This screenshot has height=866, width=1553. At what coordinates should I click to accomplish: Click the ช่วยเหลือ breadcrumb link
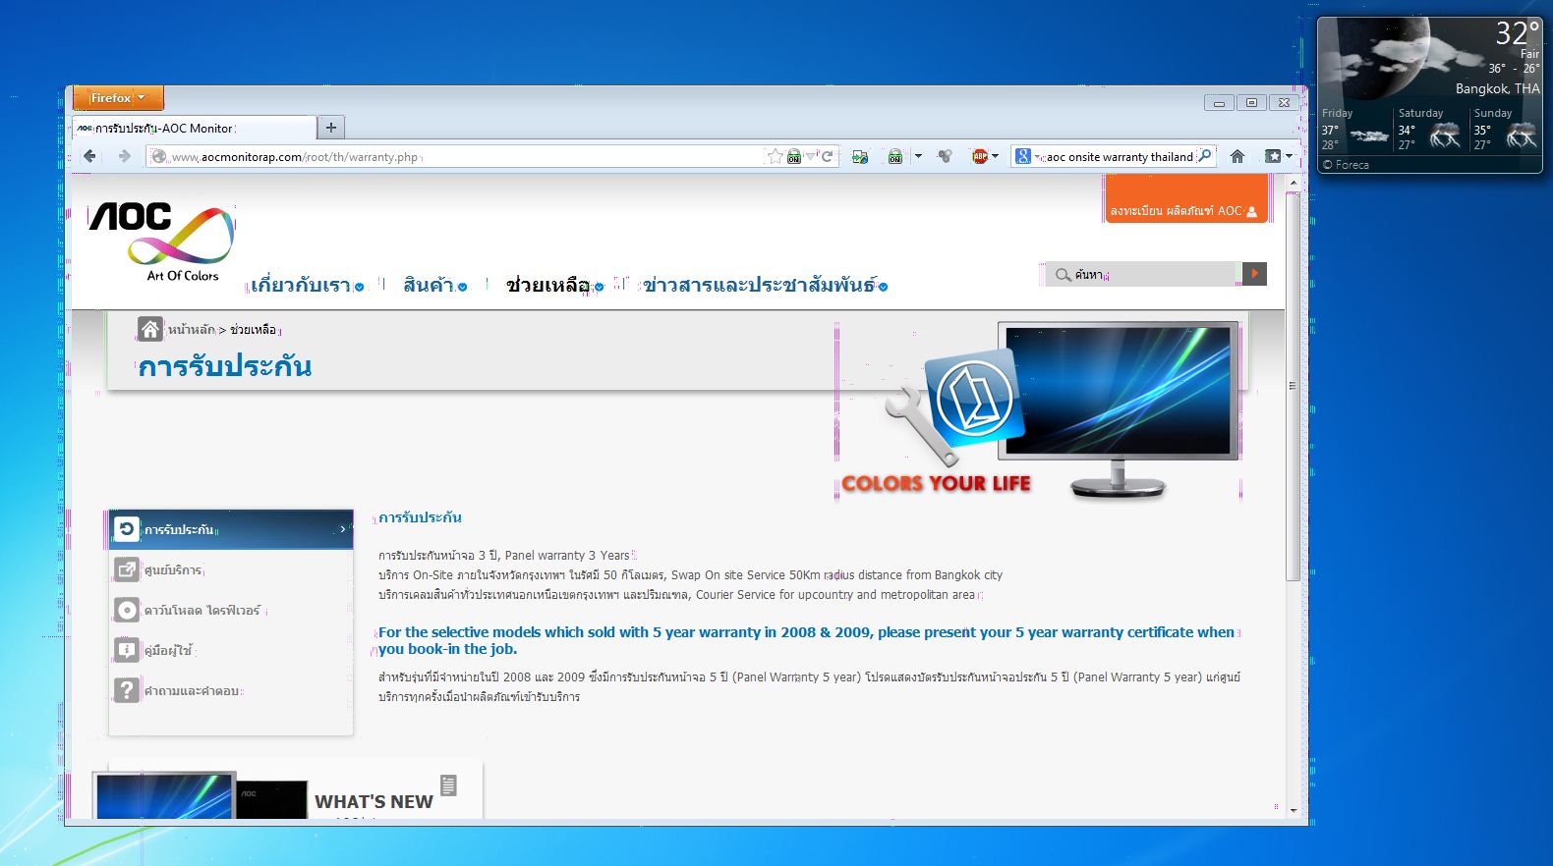pos(253,330)
